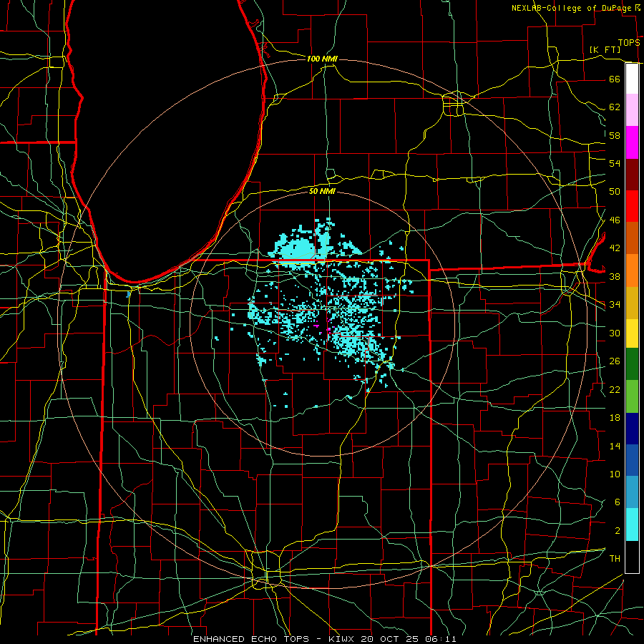
Task: Click the bright red legend swatch
Action: pyautogui.click(x=632, y=206)
